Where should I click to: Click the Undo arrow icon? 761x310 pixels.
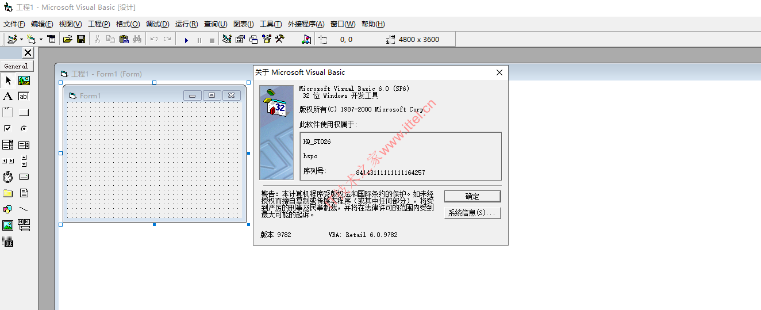click(153, 39)
